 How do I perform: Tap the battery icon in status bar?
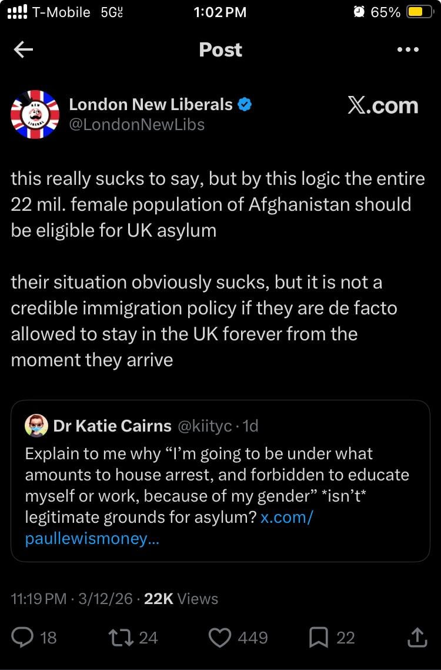coord(420,12)
